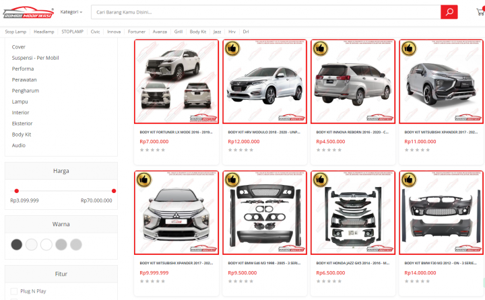The width and height of the screenshot is (485, 300).
Task: Open Perawatan category in sidebar
Action: (x=24, y=80)
